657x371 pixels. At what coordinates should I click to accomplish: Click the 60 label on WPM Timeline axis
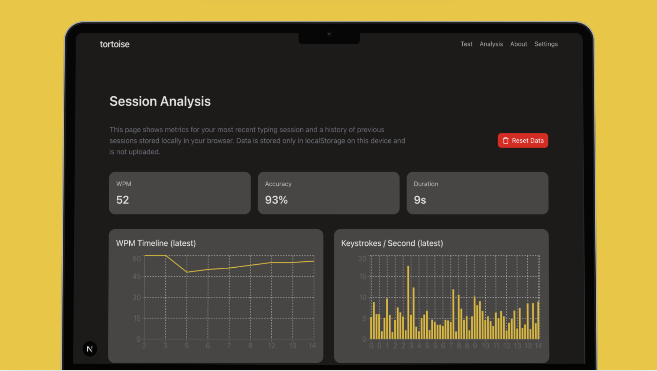click(x=137, y=259)
